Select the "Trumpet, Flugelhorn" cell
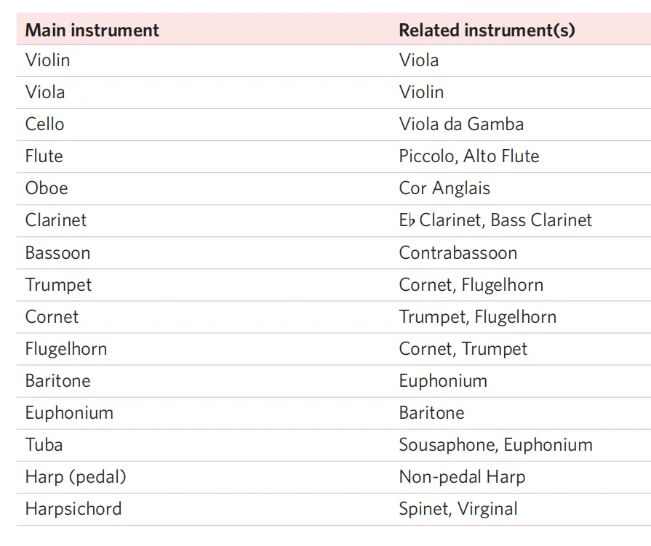 click(x=477, y=317)
